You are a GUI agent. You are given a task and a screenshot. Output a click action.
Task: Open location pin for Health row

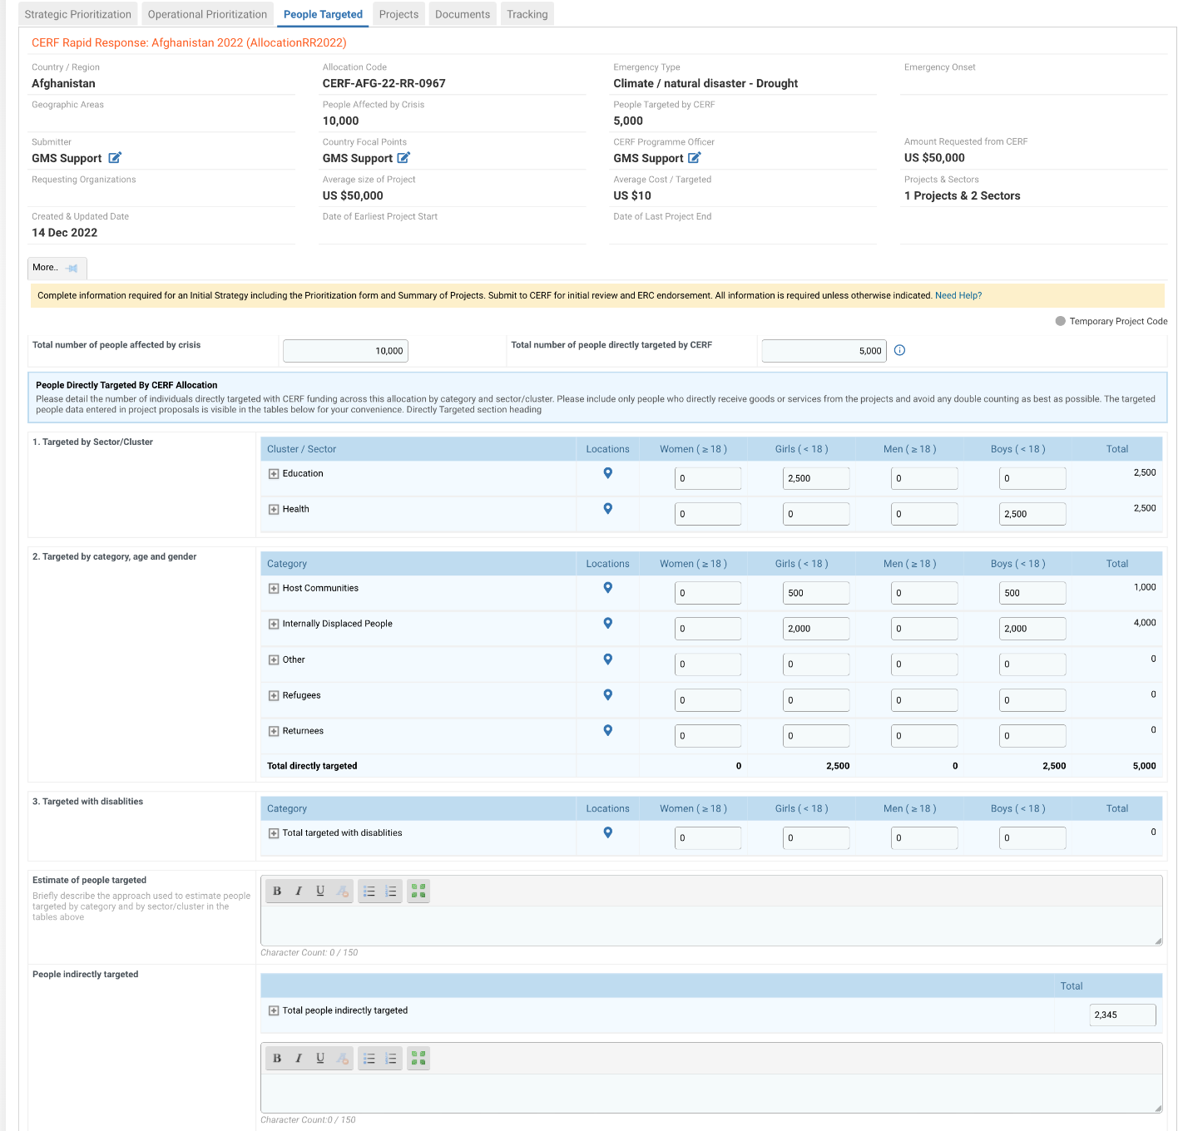point(608,509)
